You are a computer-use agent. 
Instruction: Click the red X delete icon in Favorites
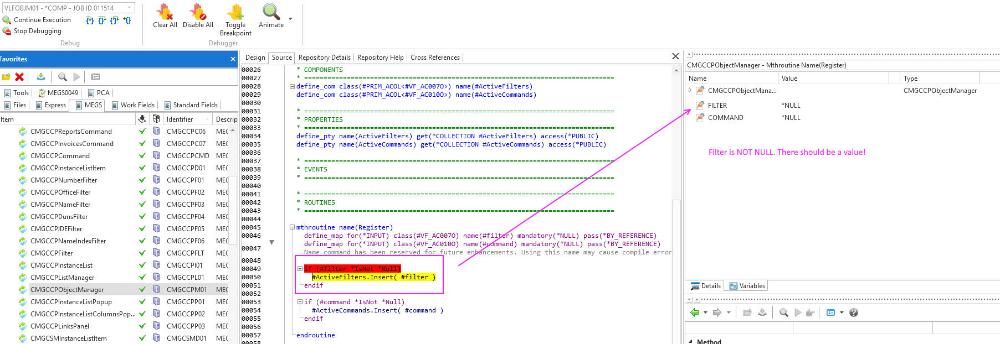click(19, 77)
